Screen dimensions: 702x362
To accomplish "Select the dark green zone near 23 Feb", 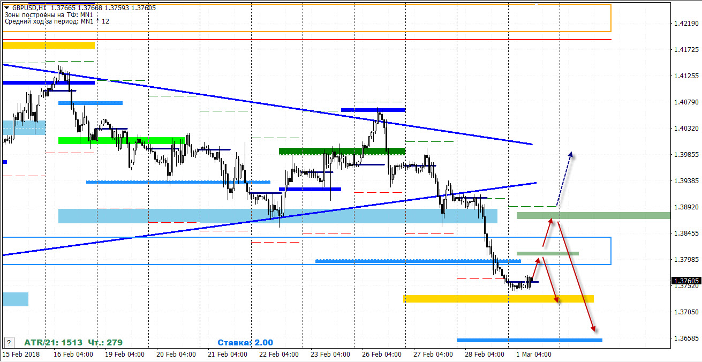I will [342, 151].
